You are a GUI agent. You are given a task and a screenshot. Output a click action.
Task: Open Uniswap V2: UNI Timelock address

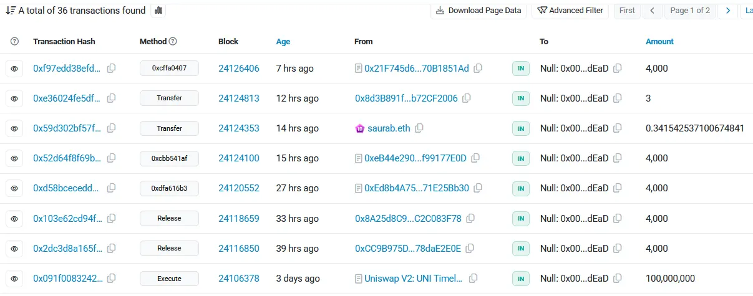point(414,279)
